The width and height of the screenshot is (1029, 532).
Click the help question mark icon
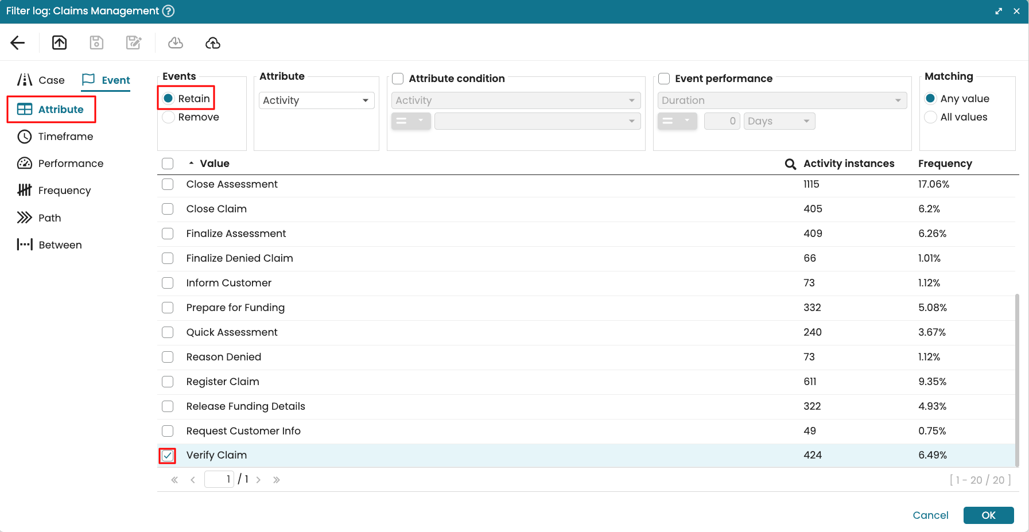point(168,11)
